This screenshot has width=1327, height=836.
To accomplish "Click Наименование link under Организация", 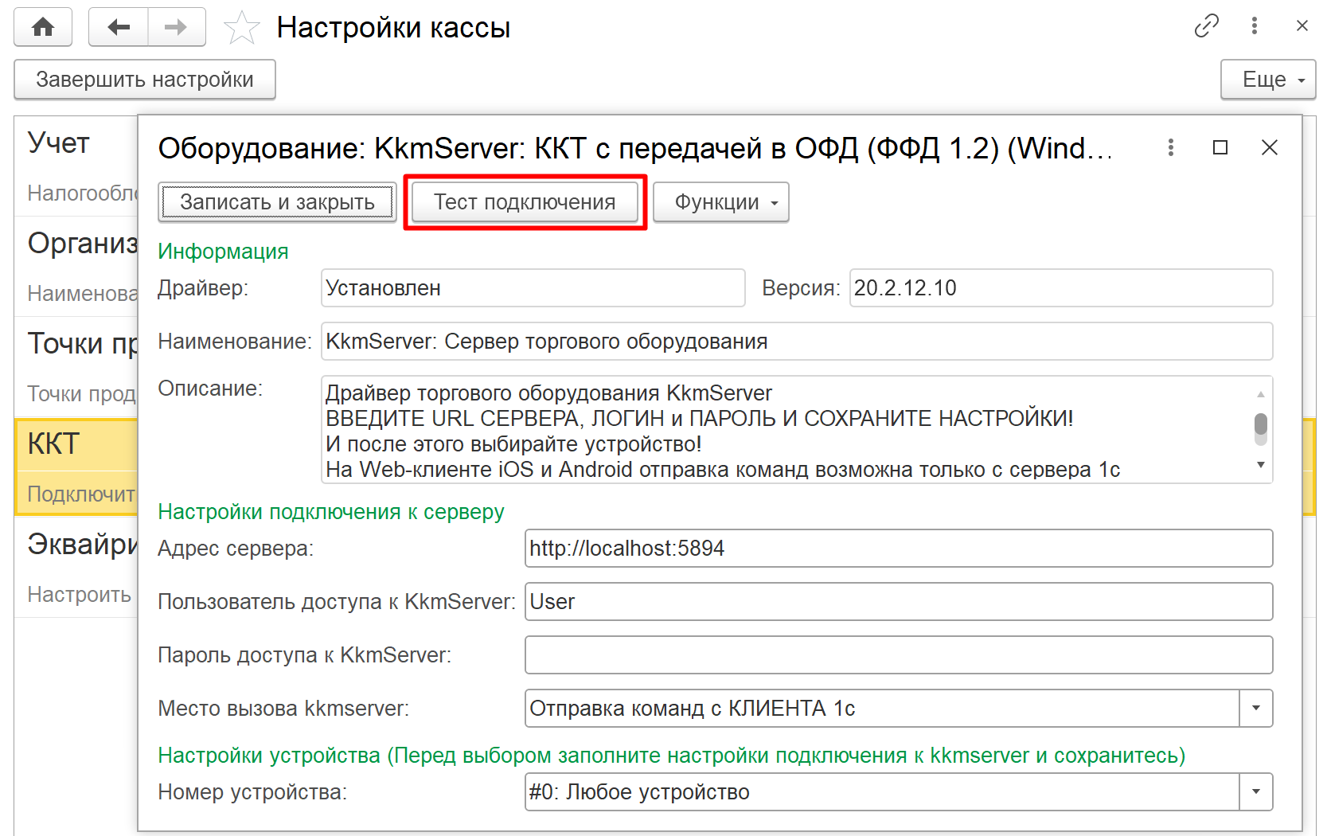I will pos(83,294).
